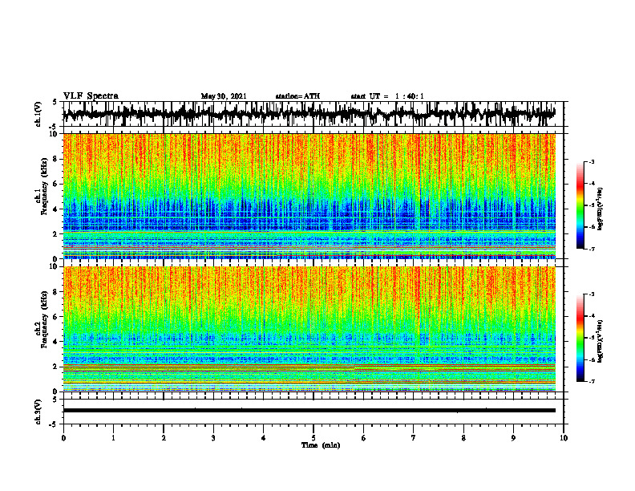The width and height of the screenshot is (635, 491).
Task: Click the 'station= ATH' label
Action: [297, 96]
